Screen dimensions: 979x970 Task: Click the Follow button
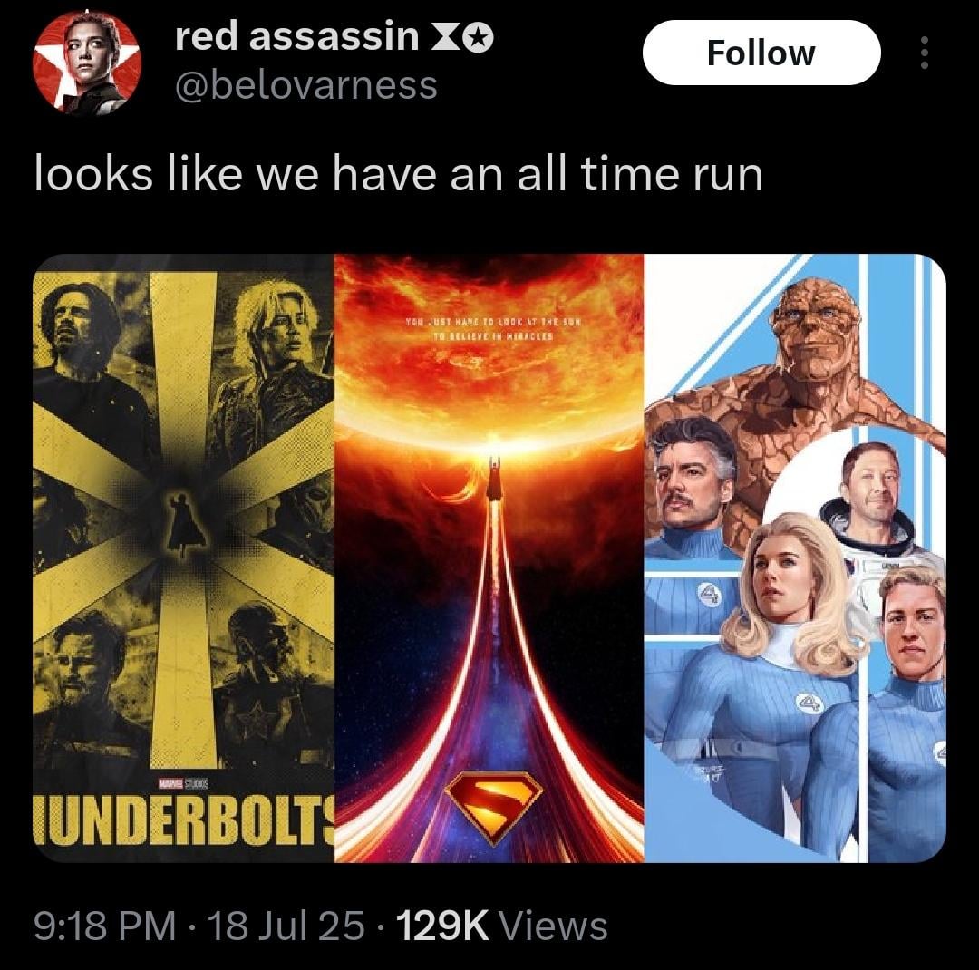[x=761, y=53]
